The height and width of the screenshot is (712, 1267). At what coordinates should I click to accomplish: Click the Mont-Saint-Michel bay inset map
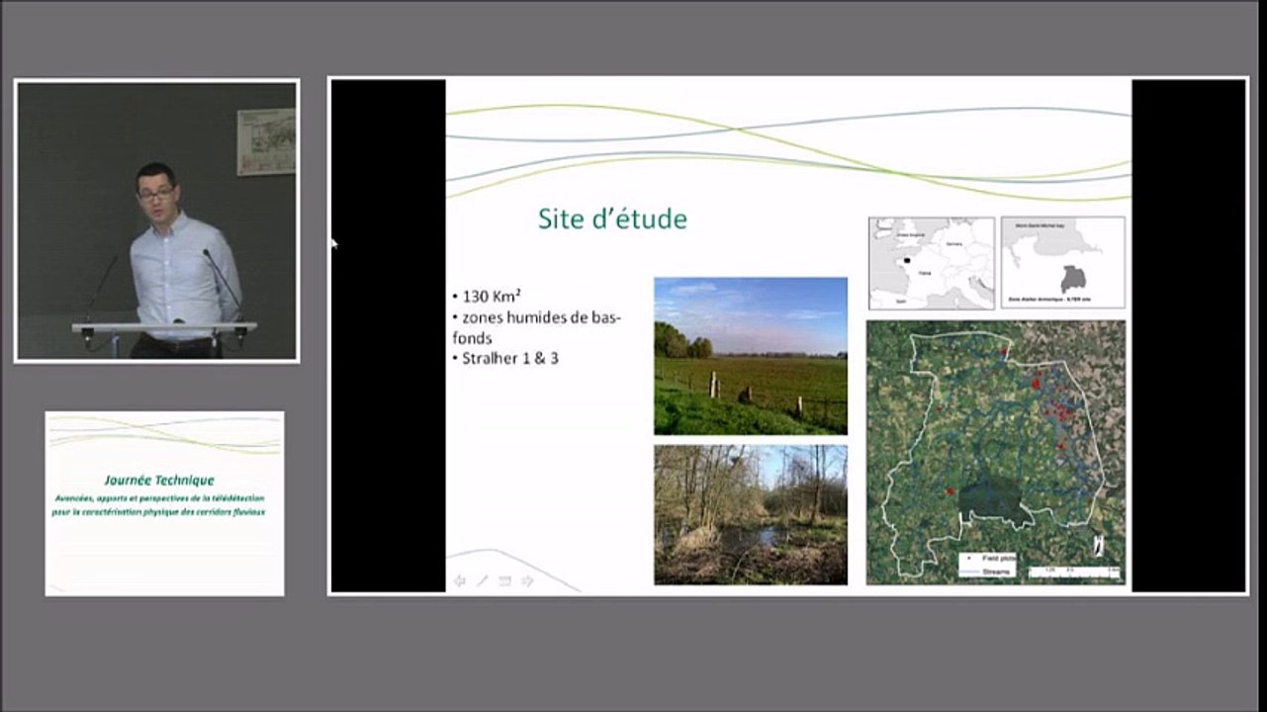point(1063,263)
